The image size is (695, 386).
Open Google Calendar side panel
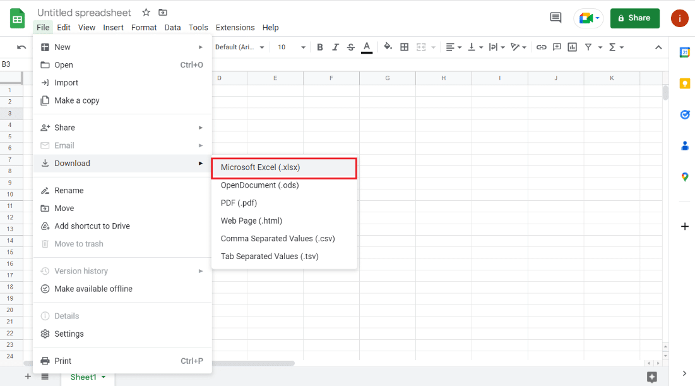[685, 52]
